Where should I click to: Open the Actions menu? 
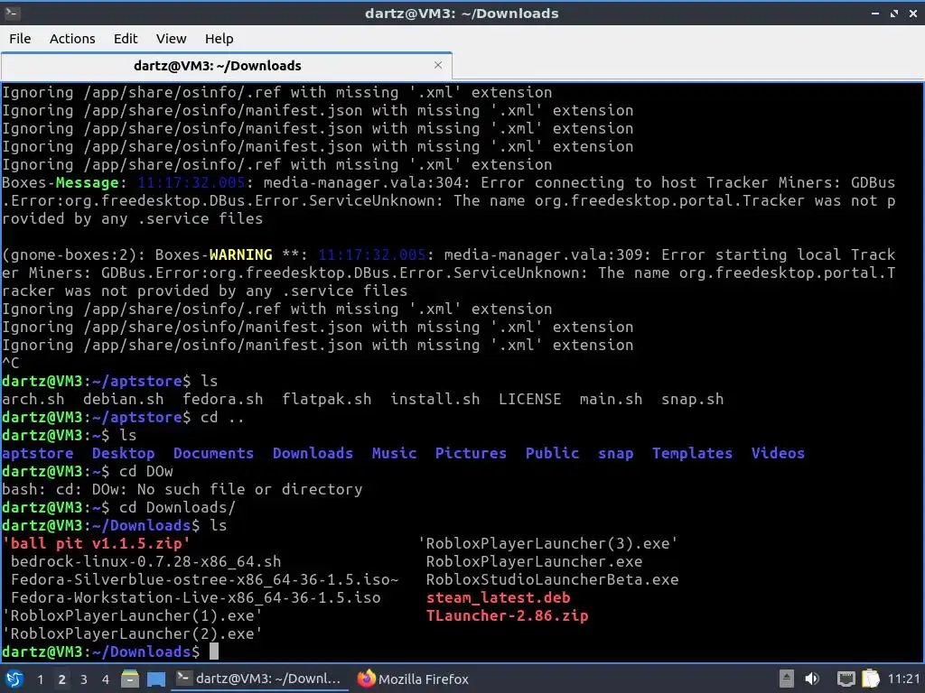pyautogui.click(x=72, y=39)
